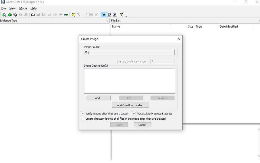Uncheck Verify images after they are created
260x163 pixels.
[x=83, y=113]
